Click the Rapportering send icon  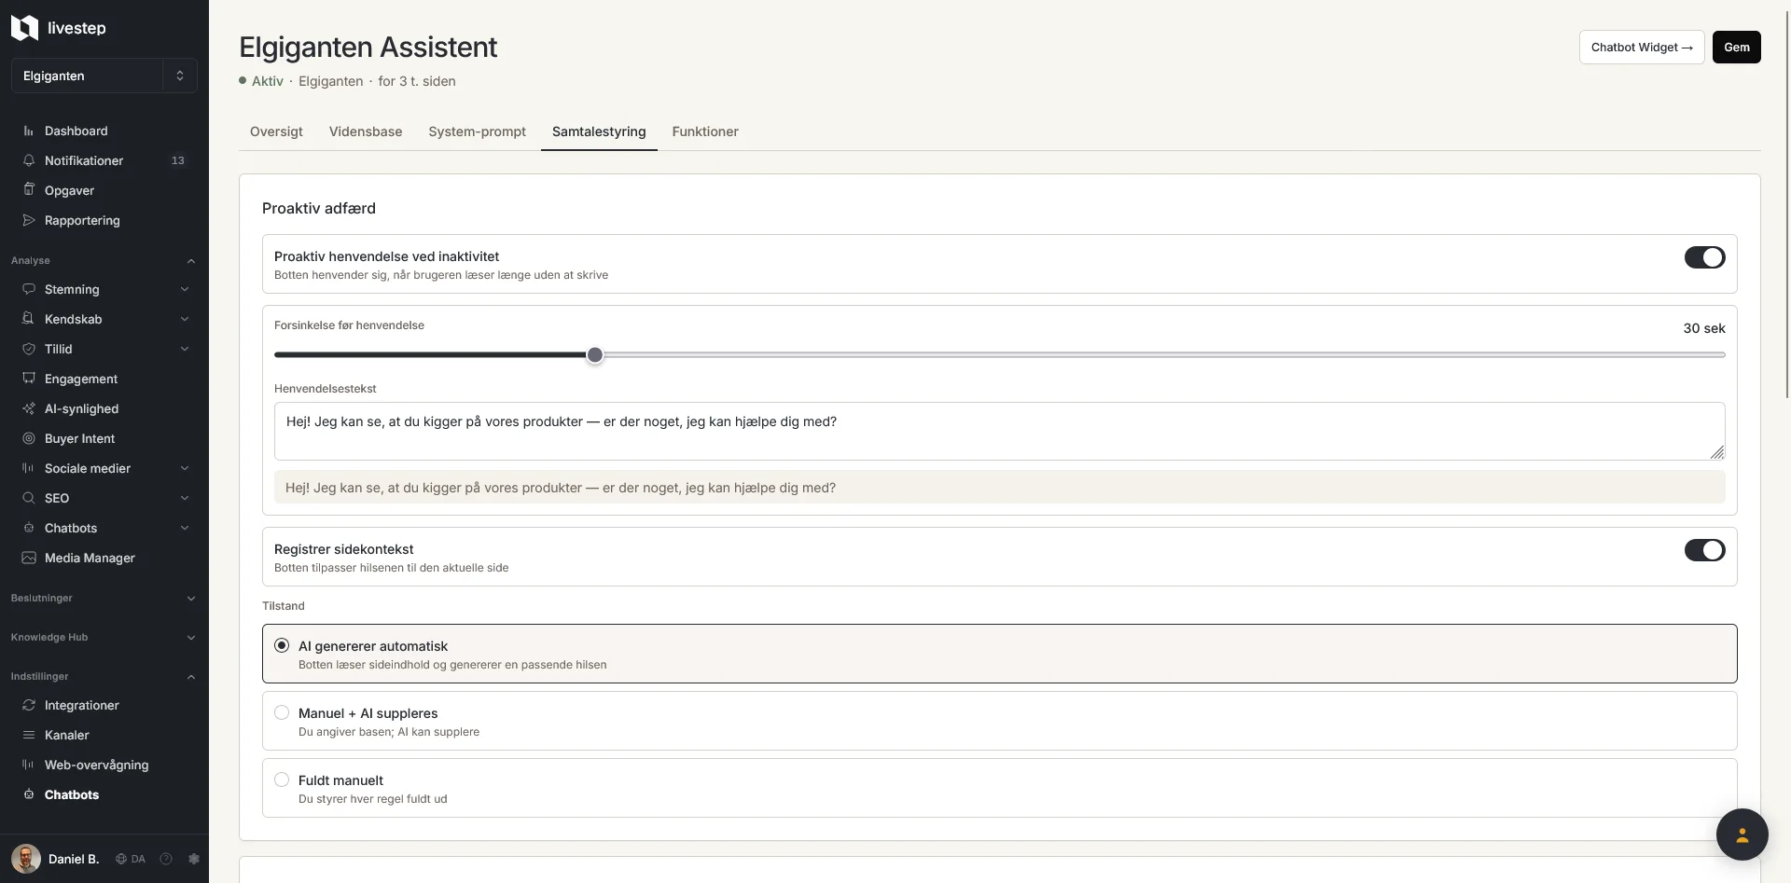(x=29, y=220)
